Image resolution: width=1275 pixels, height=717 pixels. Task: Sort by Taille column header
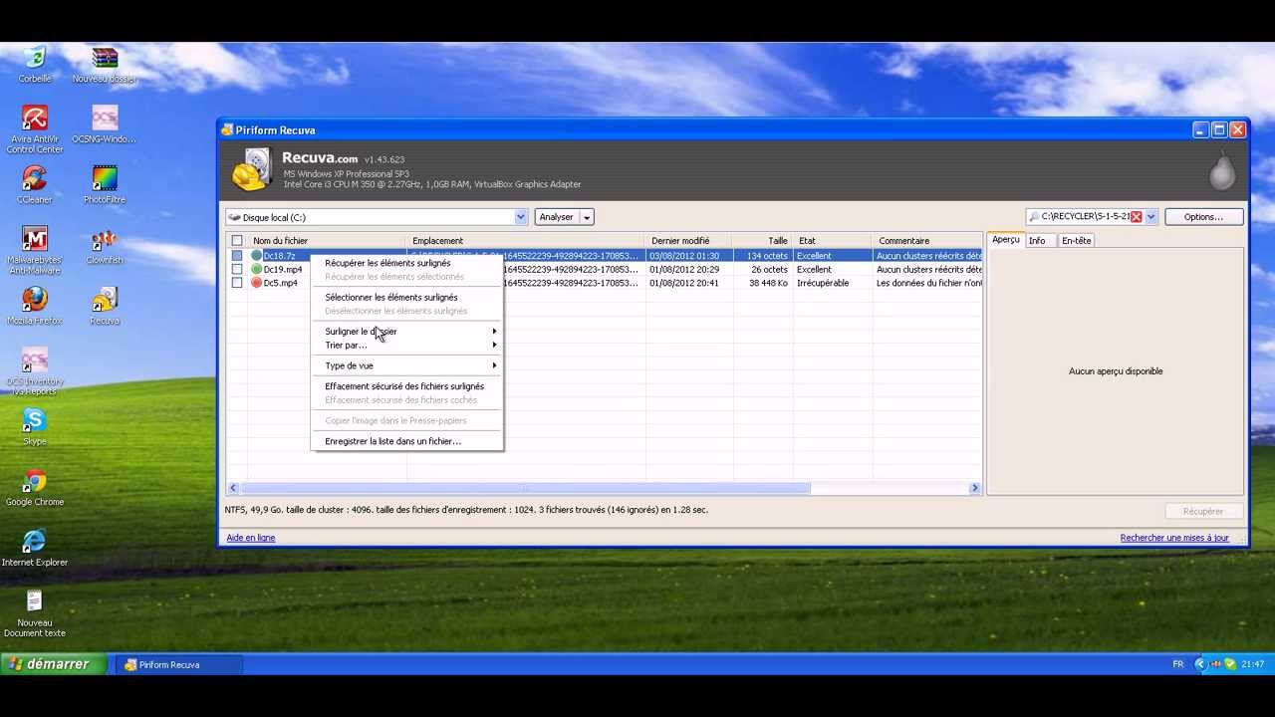(763, 241)
